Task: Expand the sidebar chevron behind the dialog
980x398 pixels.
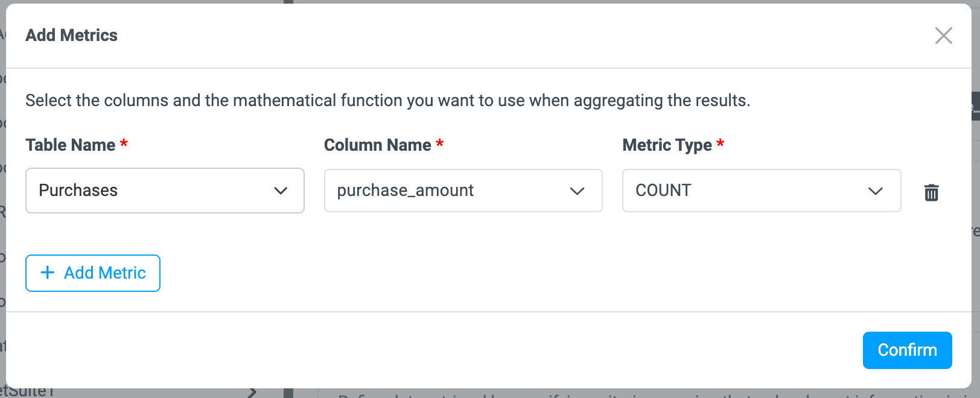Action: click(252, 393)
